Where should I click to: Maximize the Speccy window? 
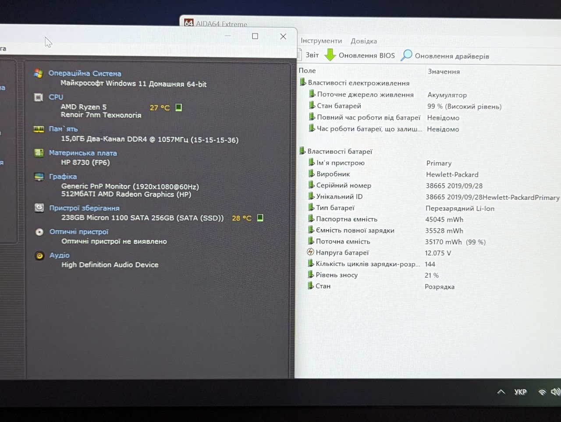[x=255, y=36]
